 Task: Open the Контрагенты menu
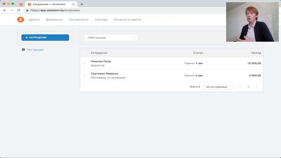(x=79, y=19)
